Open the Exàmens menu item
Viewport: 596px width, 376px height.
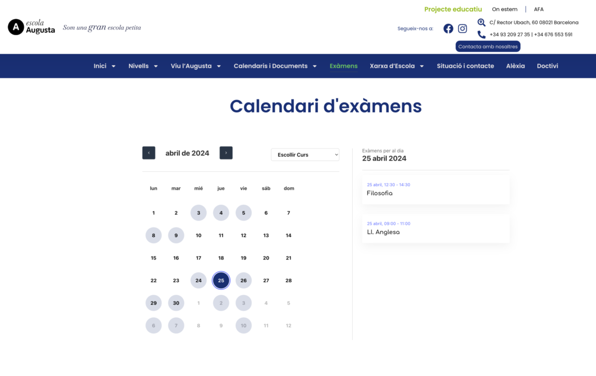[343, 66]
